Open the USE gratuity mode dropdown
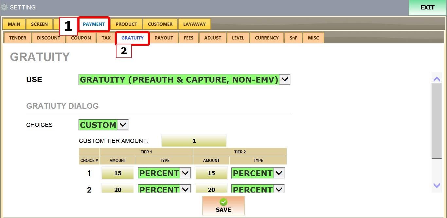Viewport: 447px width, 218px height. click(x=285, y=79)
